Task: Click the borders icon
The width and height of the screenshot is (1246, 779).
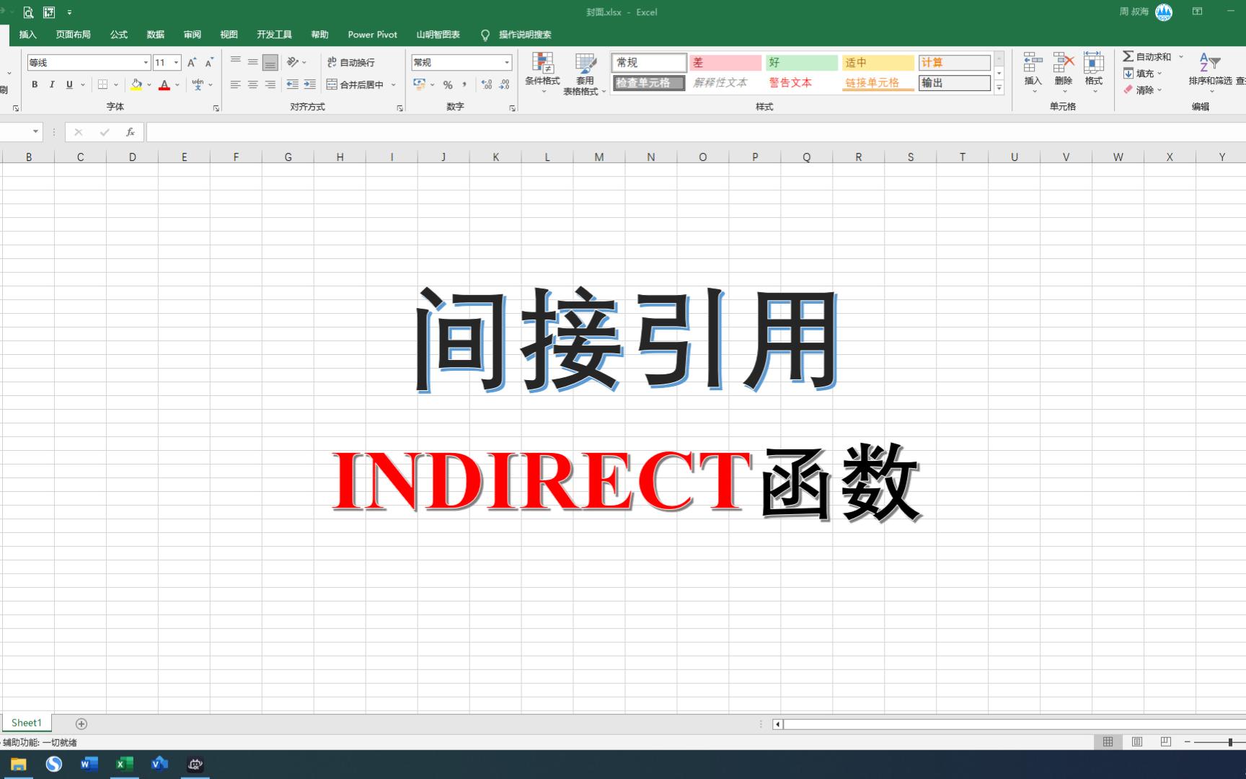Action: pyautogui.click(x=103, y=84)
